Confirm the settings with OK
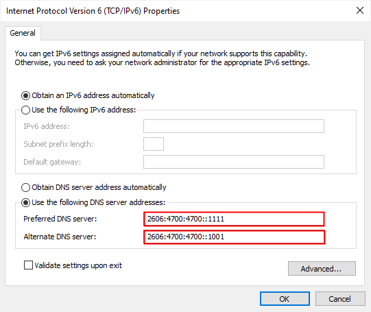 (285, 299)
